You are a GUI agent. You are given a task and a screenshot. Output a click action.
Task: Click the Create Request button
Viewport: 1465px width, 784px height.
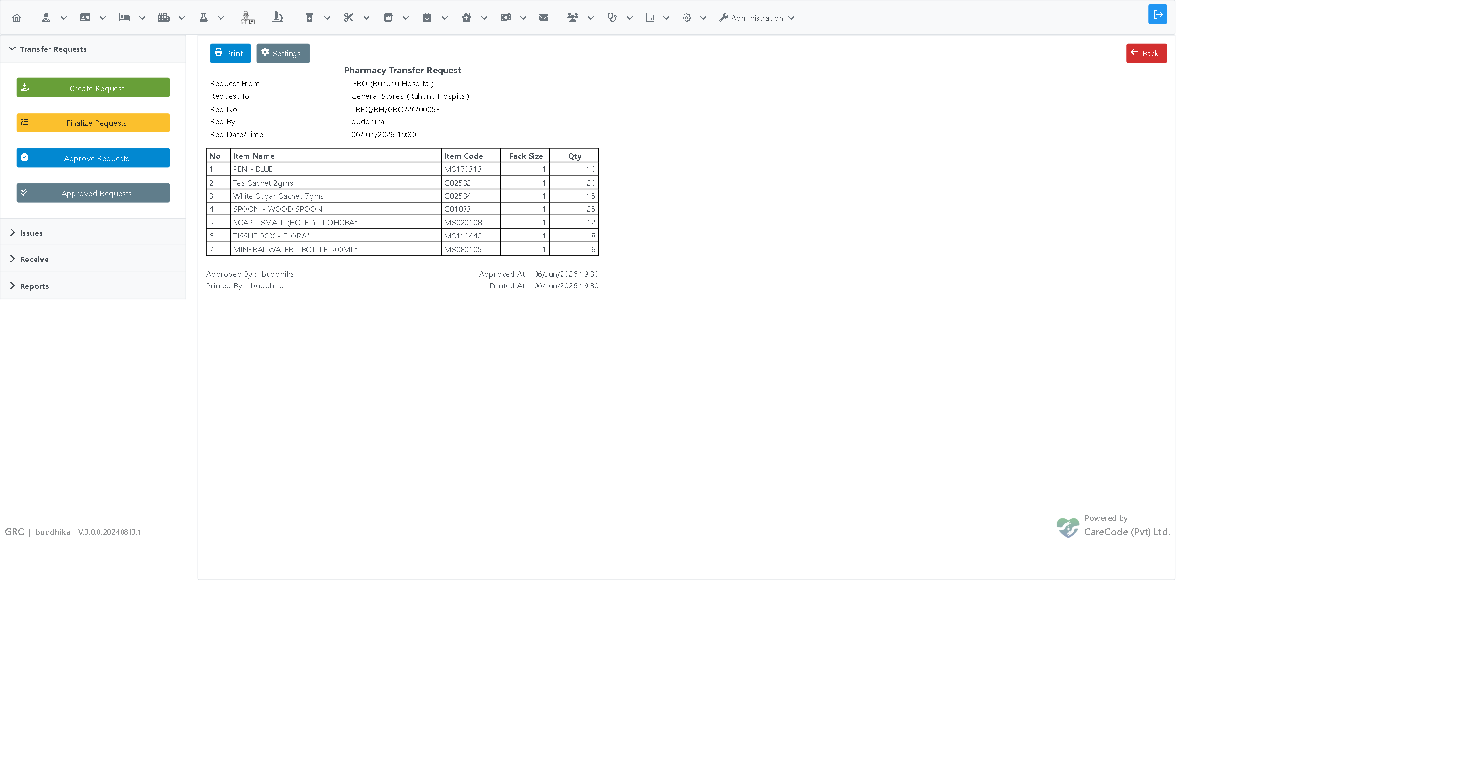(x=93, y=88)
